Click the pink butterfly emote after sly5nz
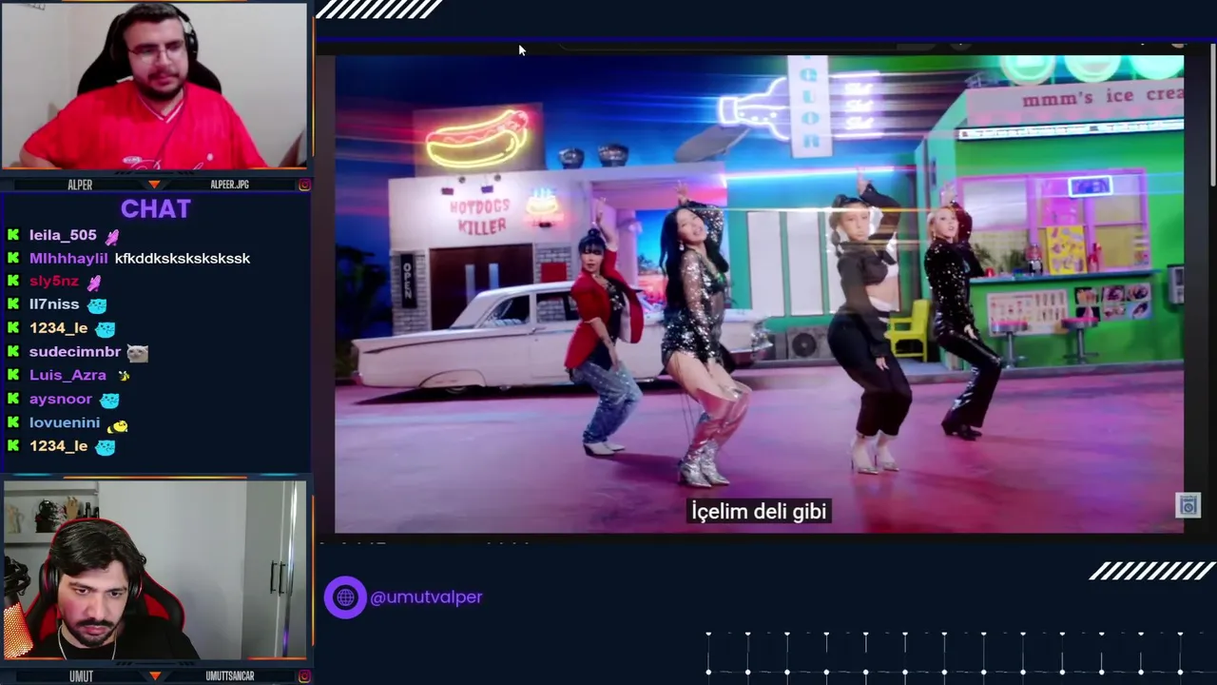 click(93, 282)
